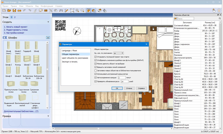Click the object list search field

185,19
